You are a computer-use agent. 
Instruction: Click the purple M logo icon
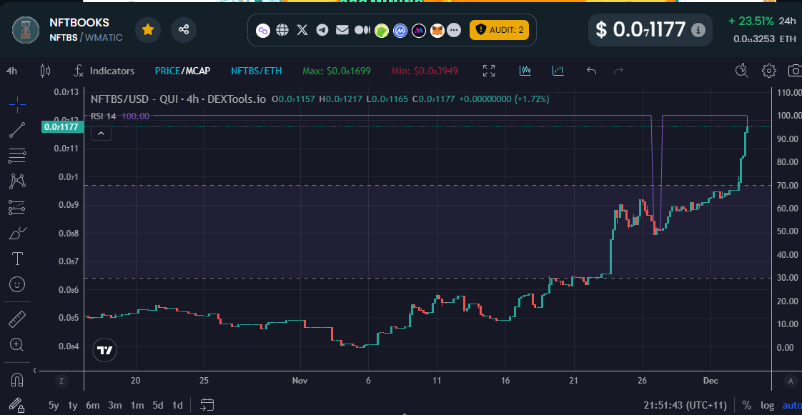[419, 31]
